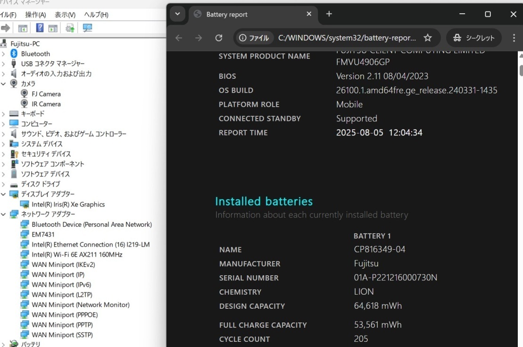The width and height of the screenshot is (523, 347).
Task: Open the Help icon in Device Manager toolbar
Action: click(40, 28)
